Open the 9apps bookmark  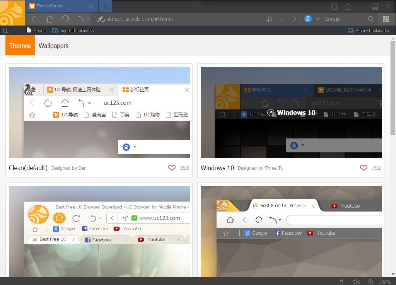pos(36,31)
